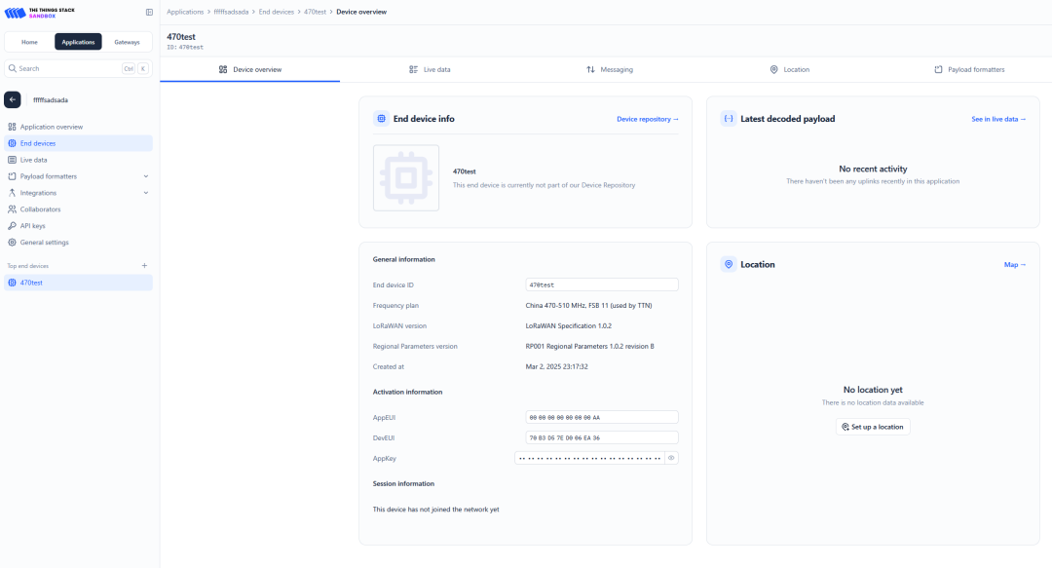1052x568 pixels.
Task: Click the End device info header icon
Action: coord(381,118)
